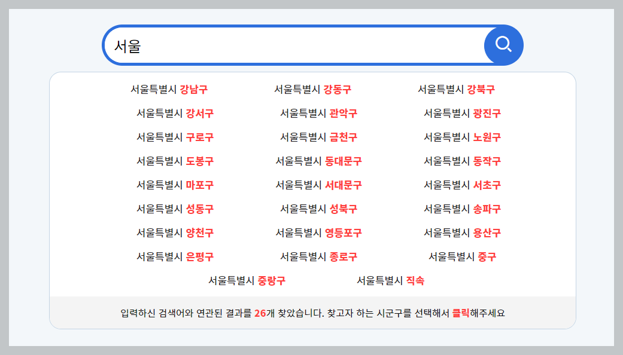The height and width of the screenshot is (355, 623).
Task: Focus the search field containing 서울
Action: pyautogui.click(x=294, y=45)
